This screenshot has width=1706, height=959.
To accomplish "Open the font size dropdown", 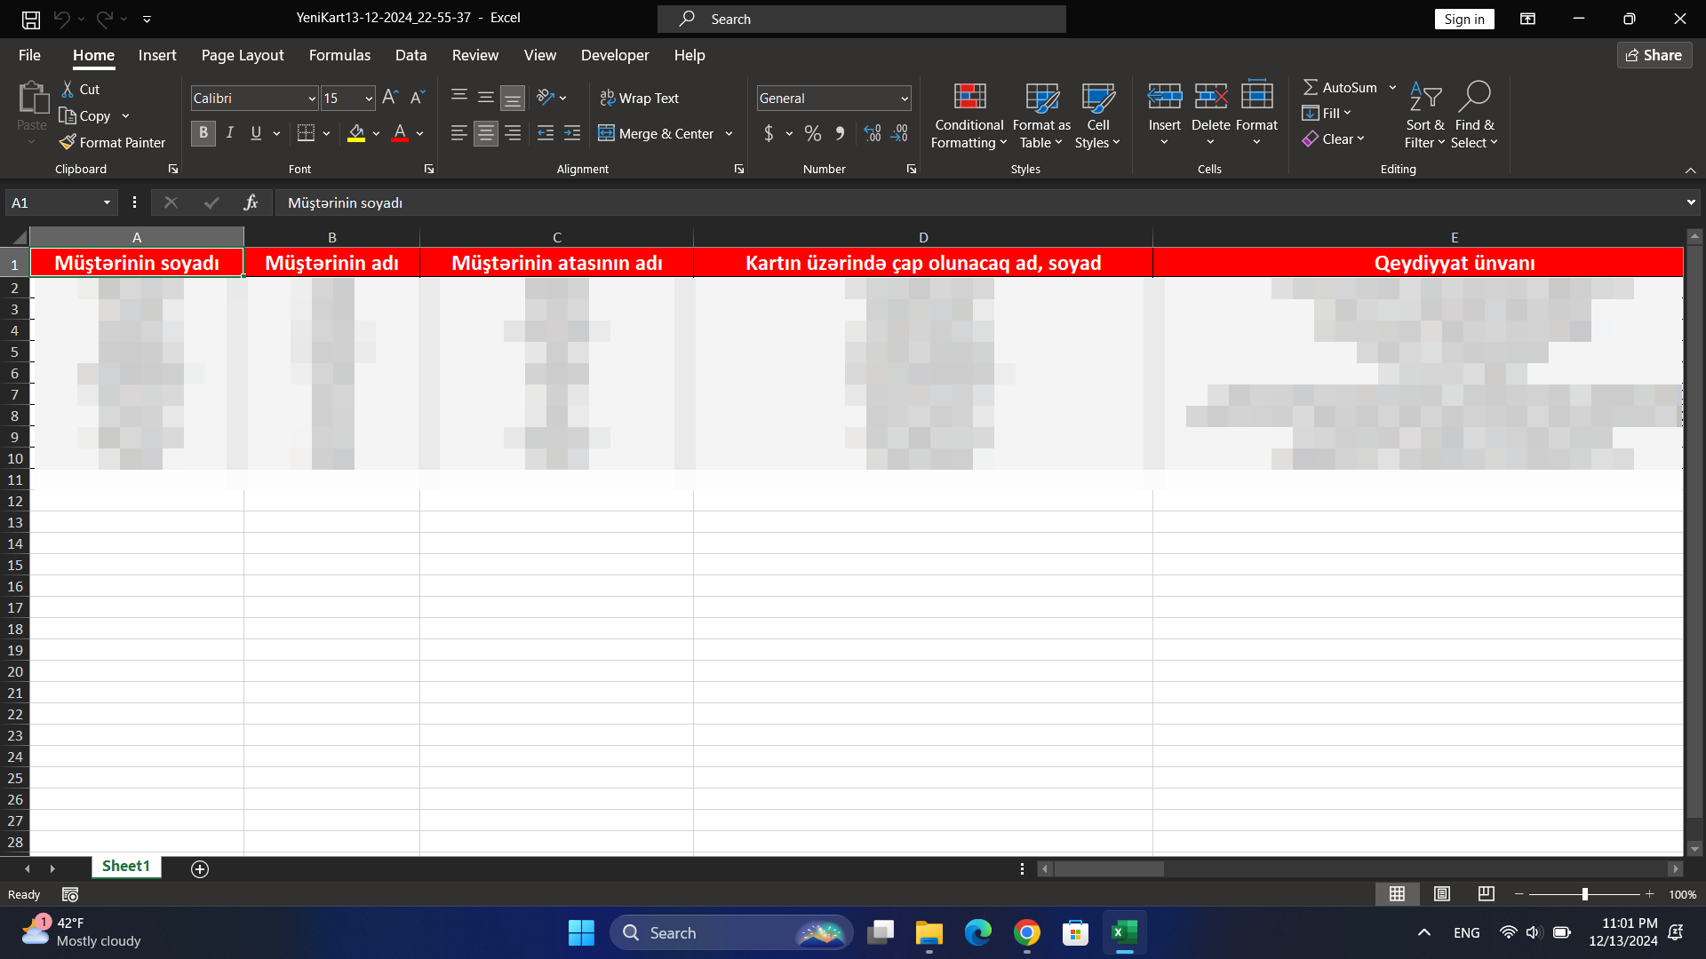I will 369,99.
